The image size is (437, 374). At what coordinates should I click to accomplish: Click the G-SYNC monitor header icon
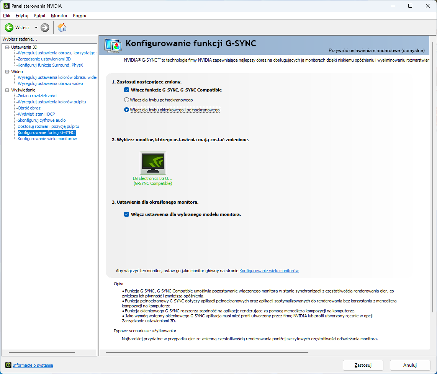[x=113, y=46]
